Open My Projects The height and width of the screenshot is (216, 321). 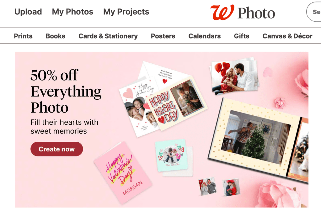[x=126, y=12]
